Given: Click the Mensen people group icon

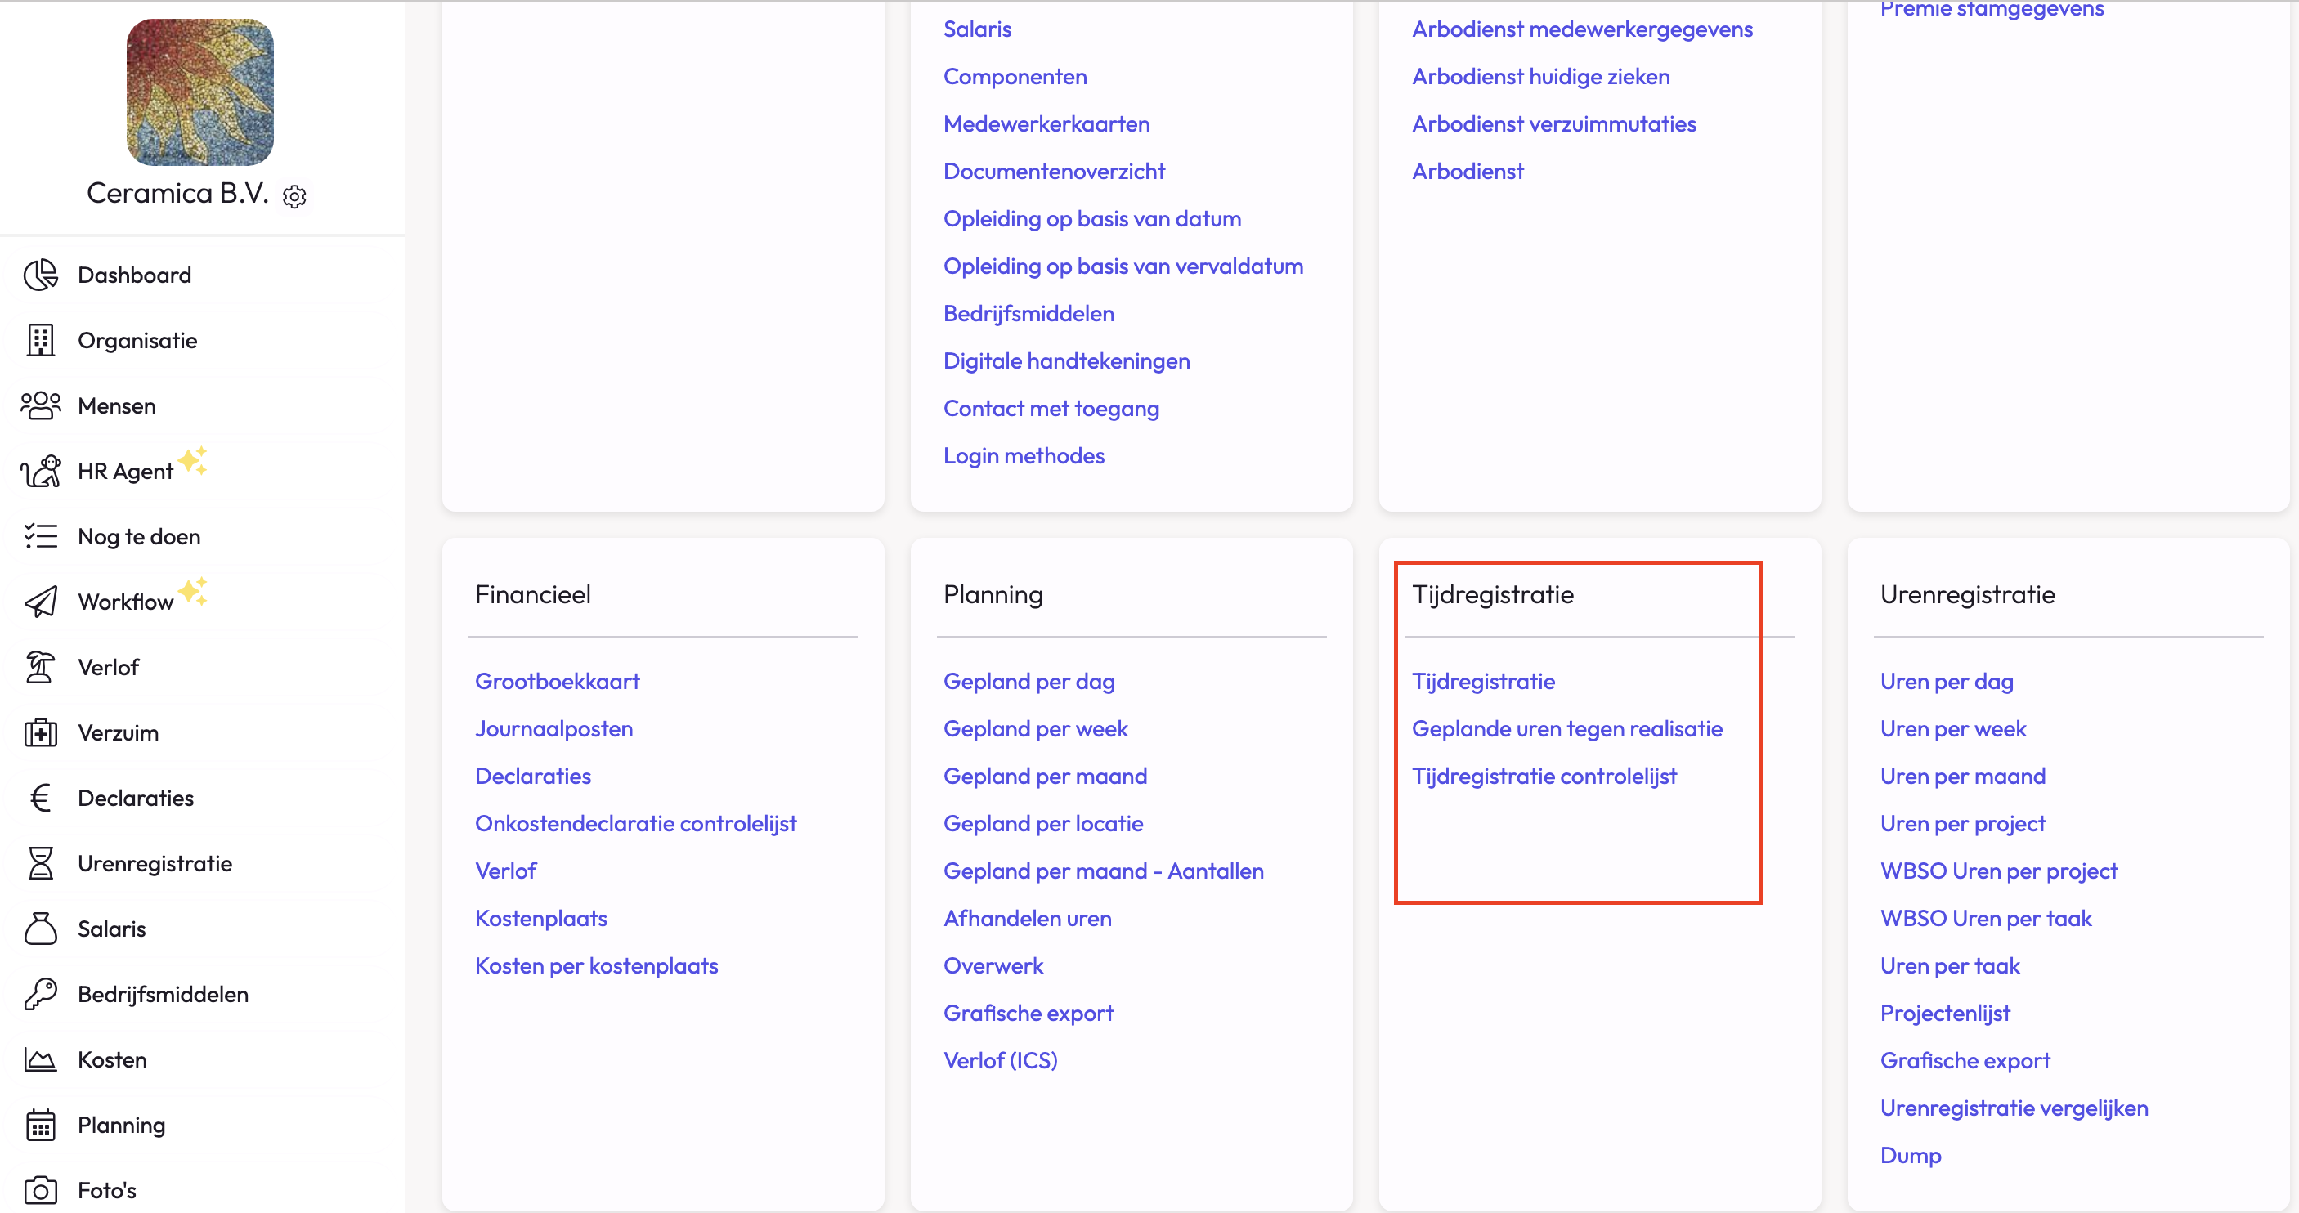Looking at the screenshot, I should tap(40, 405).
